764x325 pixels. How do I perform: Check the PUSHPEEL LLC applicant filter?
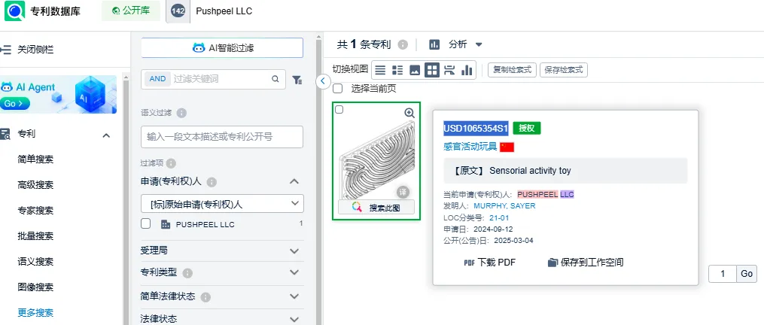145,223
